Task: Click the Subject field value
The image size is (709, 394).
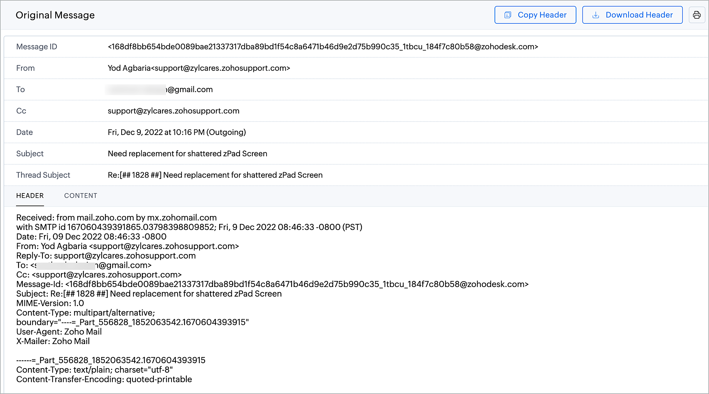Action: tap(187, 153)
